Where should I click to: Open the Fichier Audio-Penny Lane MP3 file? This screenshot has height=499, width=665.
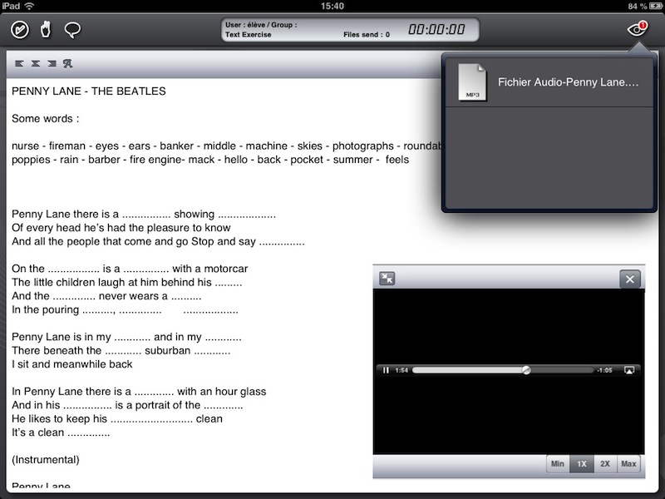(549, 83)
